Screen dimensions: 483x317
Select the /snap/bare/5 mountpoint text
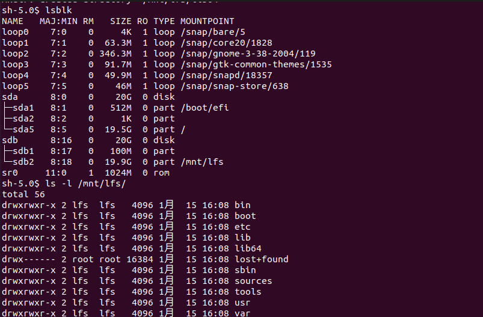pos(213,32)
